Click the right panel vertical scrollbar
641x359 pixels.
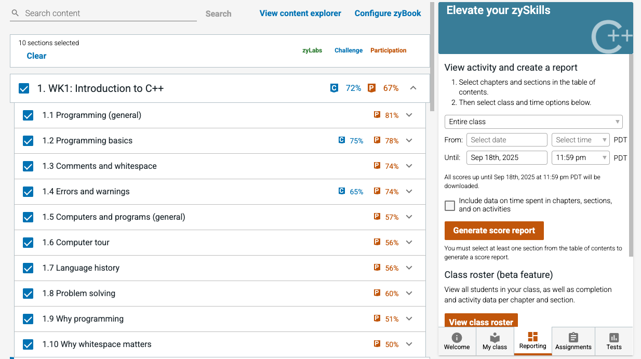tap(632, 156)
